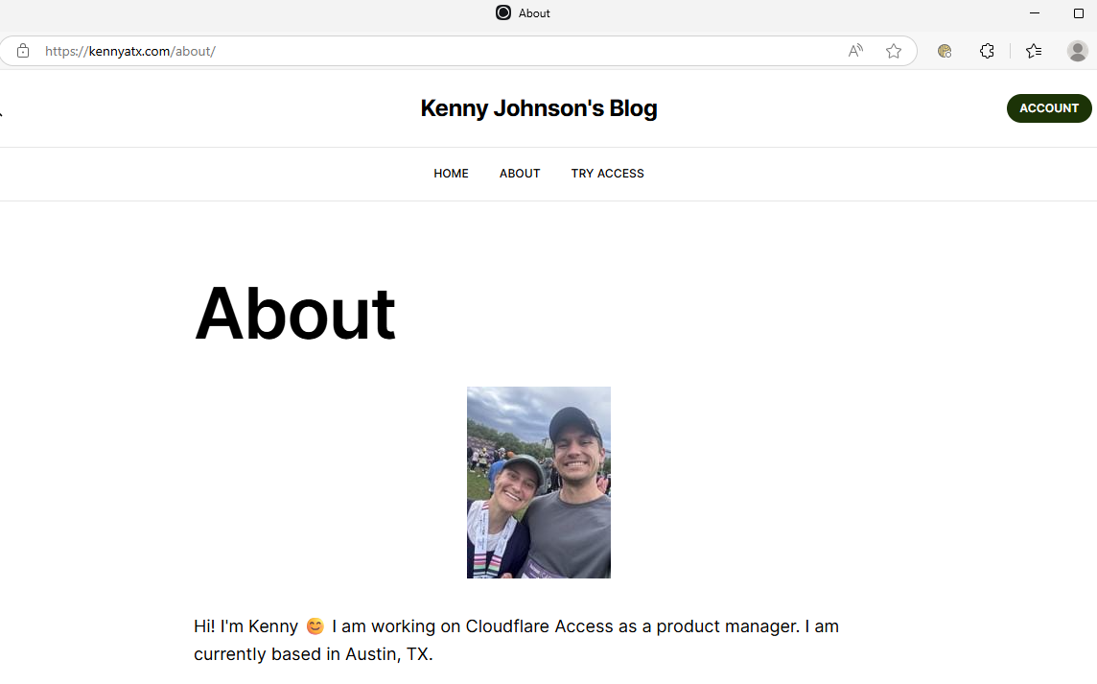Add this page to favorites with the star
The width and height of the screenshot is (1097, 684).
(894, 51)
